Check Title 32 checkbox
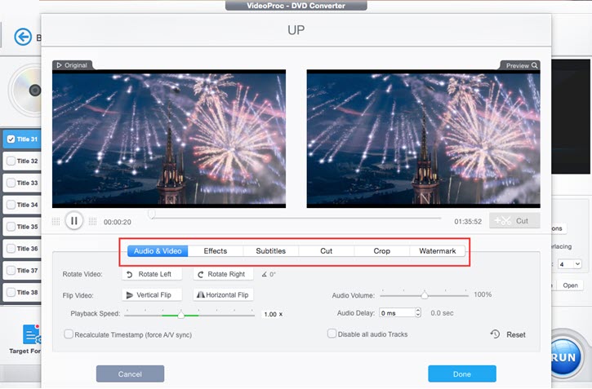This screenshot has height=389, width=592. (11, 161)
